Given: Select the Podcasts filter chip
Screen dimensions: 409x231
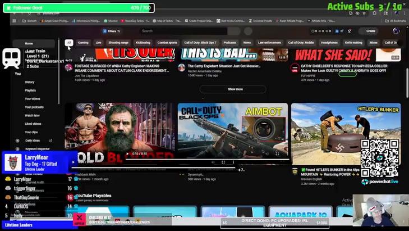Looking at the screenshot, I should (230, 43).
